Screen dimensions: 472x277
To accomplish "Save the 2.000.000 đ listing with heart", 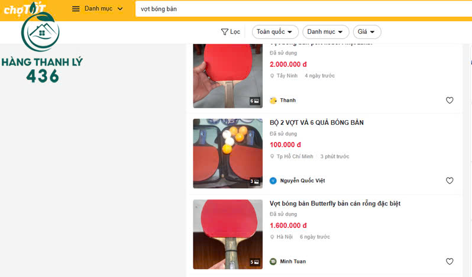I will (x=450, y=100).
